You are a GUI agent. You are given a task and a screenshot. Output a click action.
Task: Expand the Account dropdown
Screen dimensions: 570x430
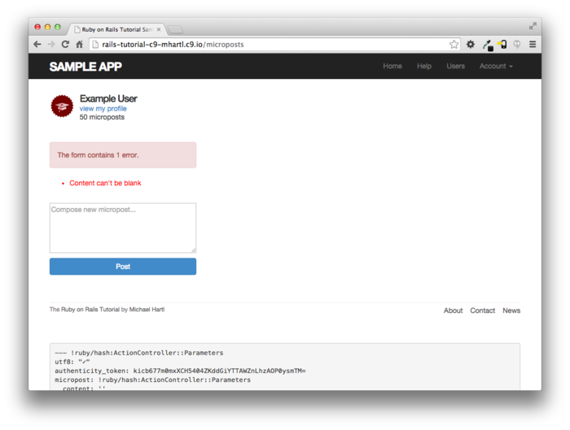[496, 66]
